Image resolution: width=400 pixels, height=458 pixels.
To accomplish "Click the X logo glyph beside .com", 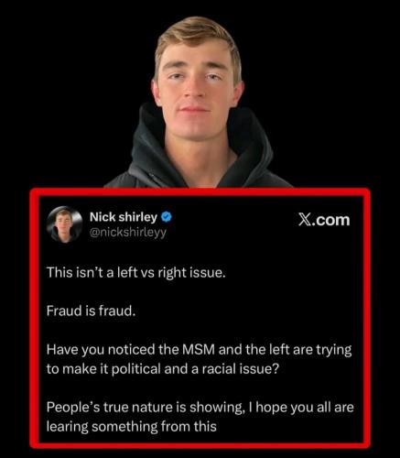I will (304, 220).
